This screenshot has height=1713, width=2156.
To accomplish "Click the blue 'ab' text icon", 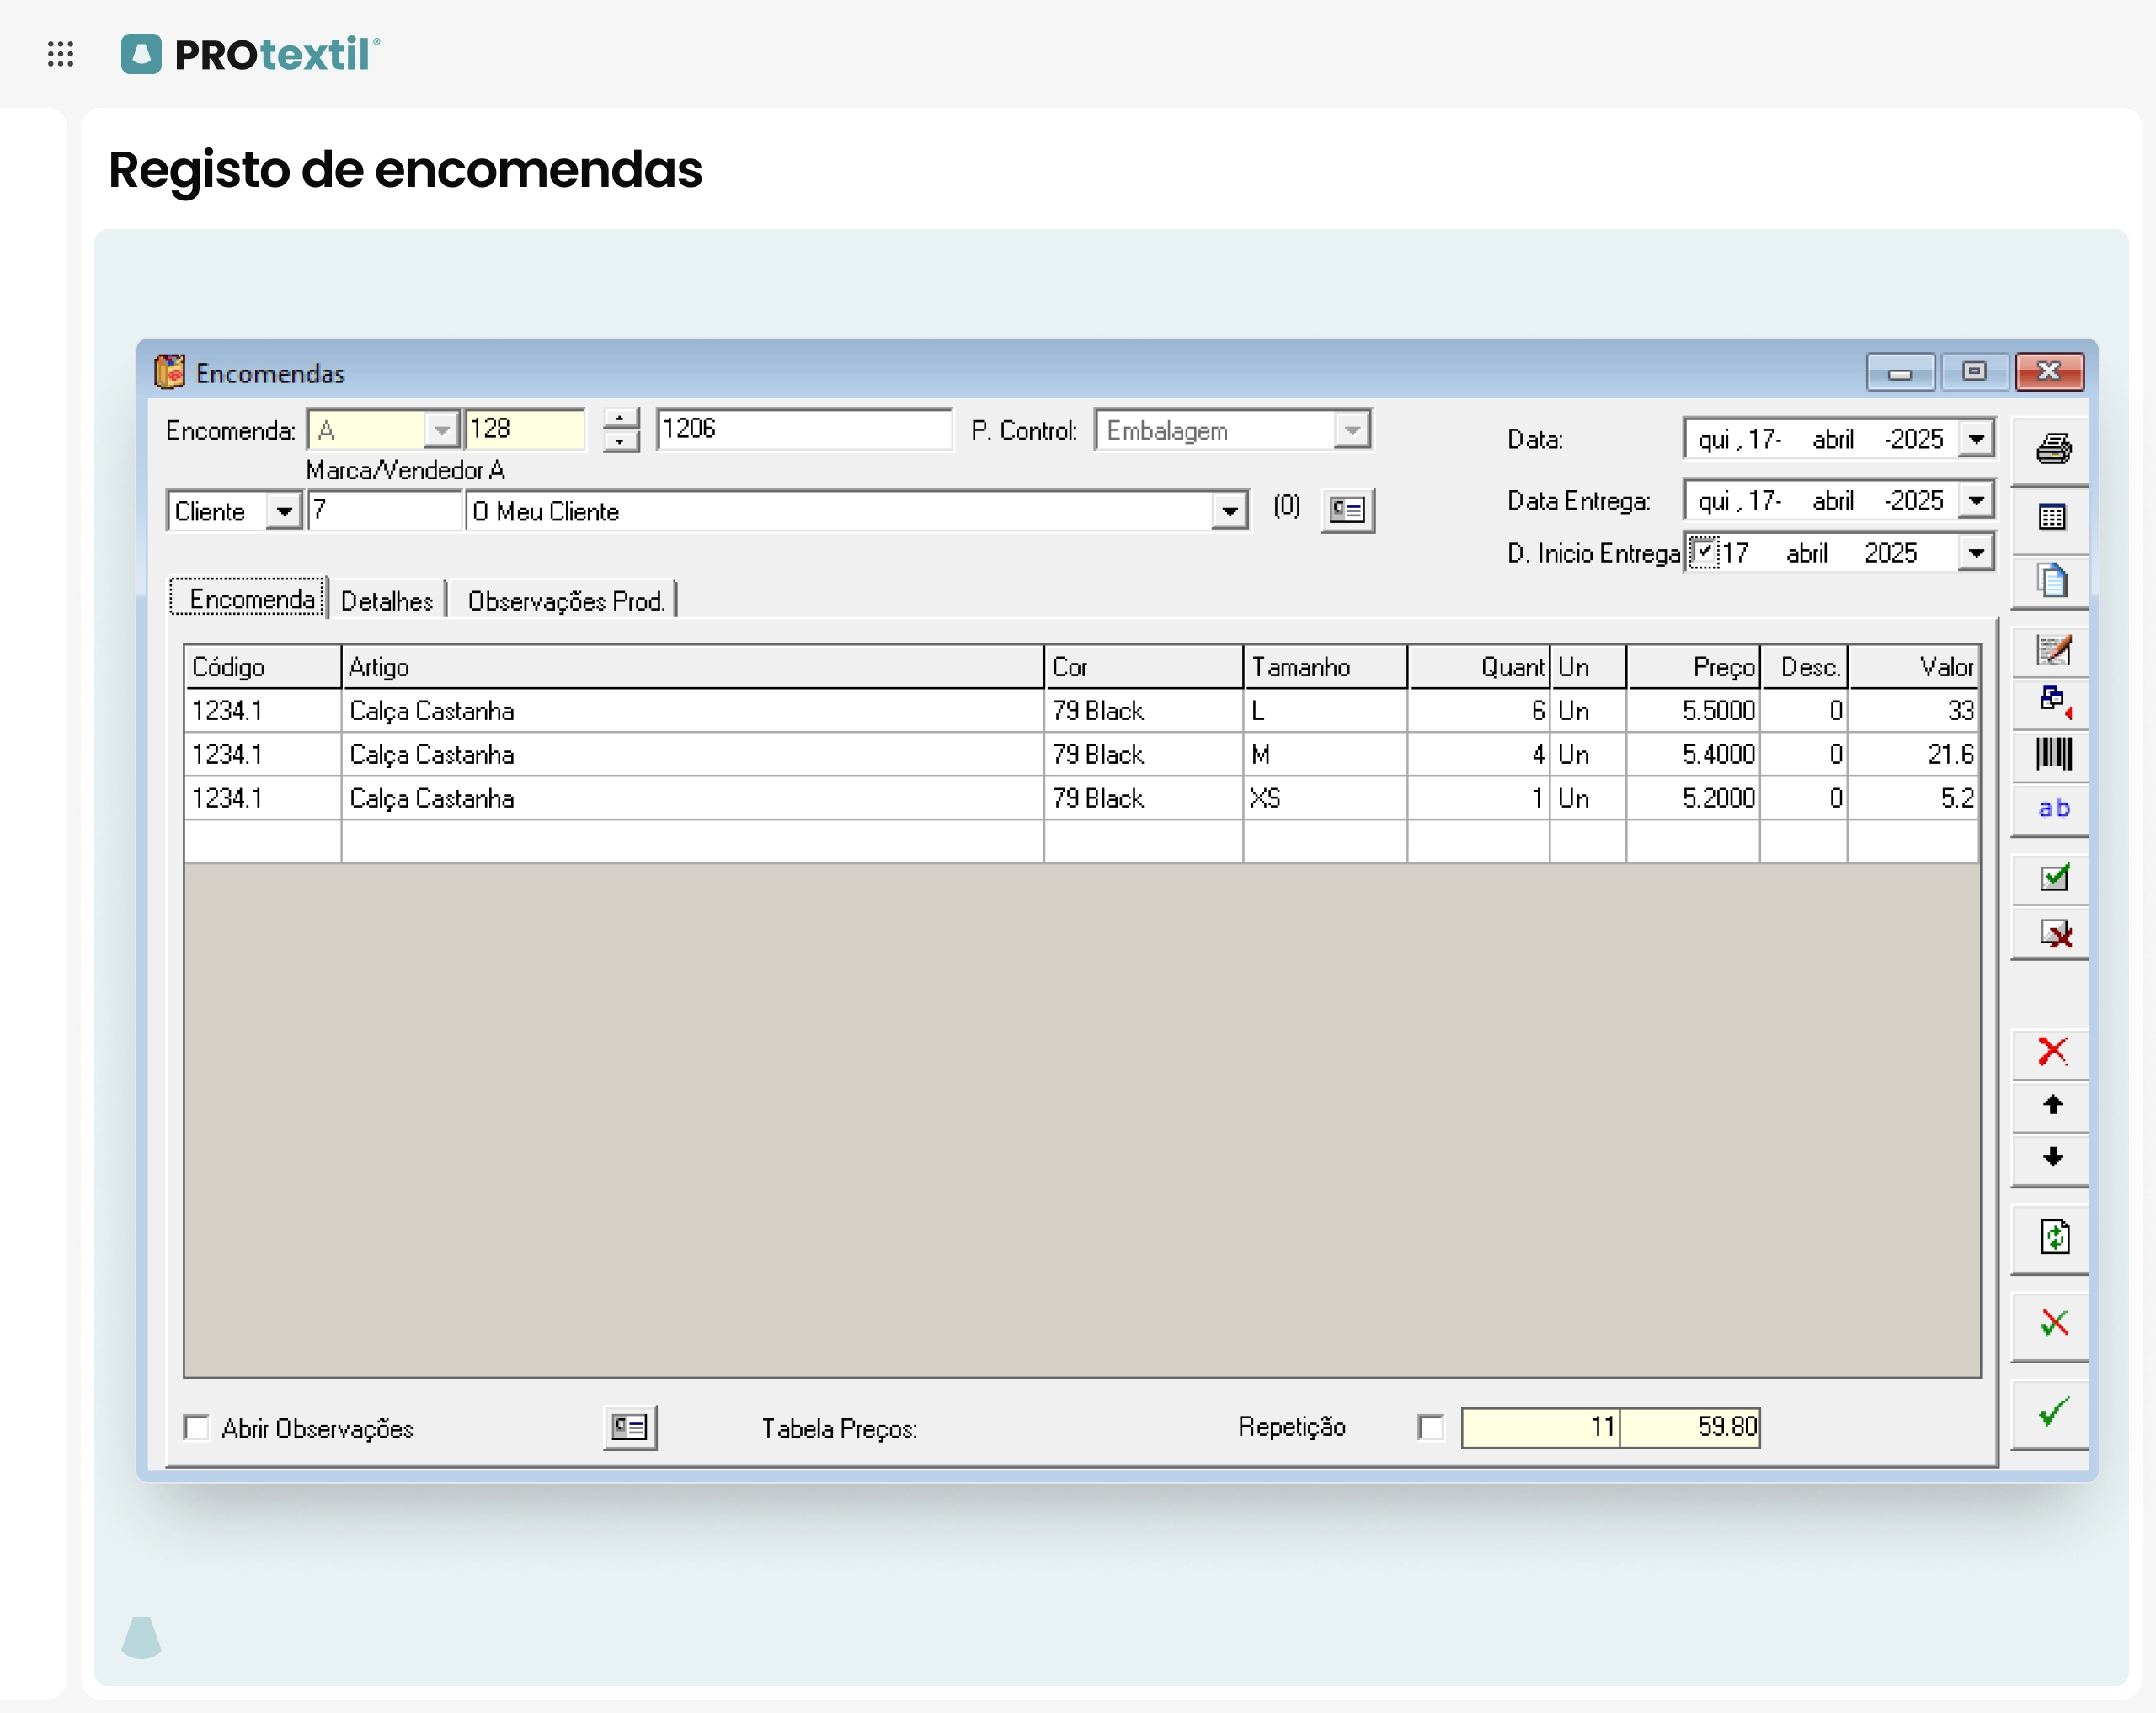I will click(2052, 808).
